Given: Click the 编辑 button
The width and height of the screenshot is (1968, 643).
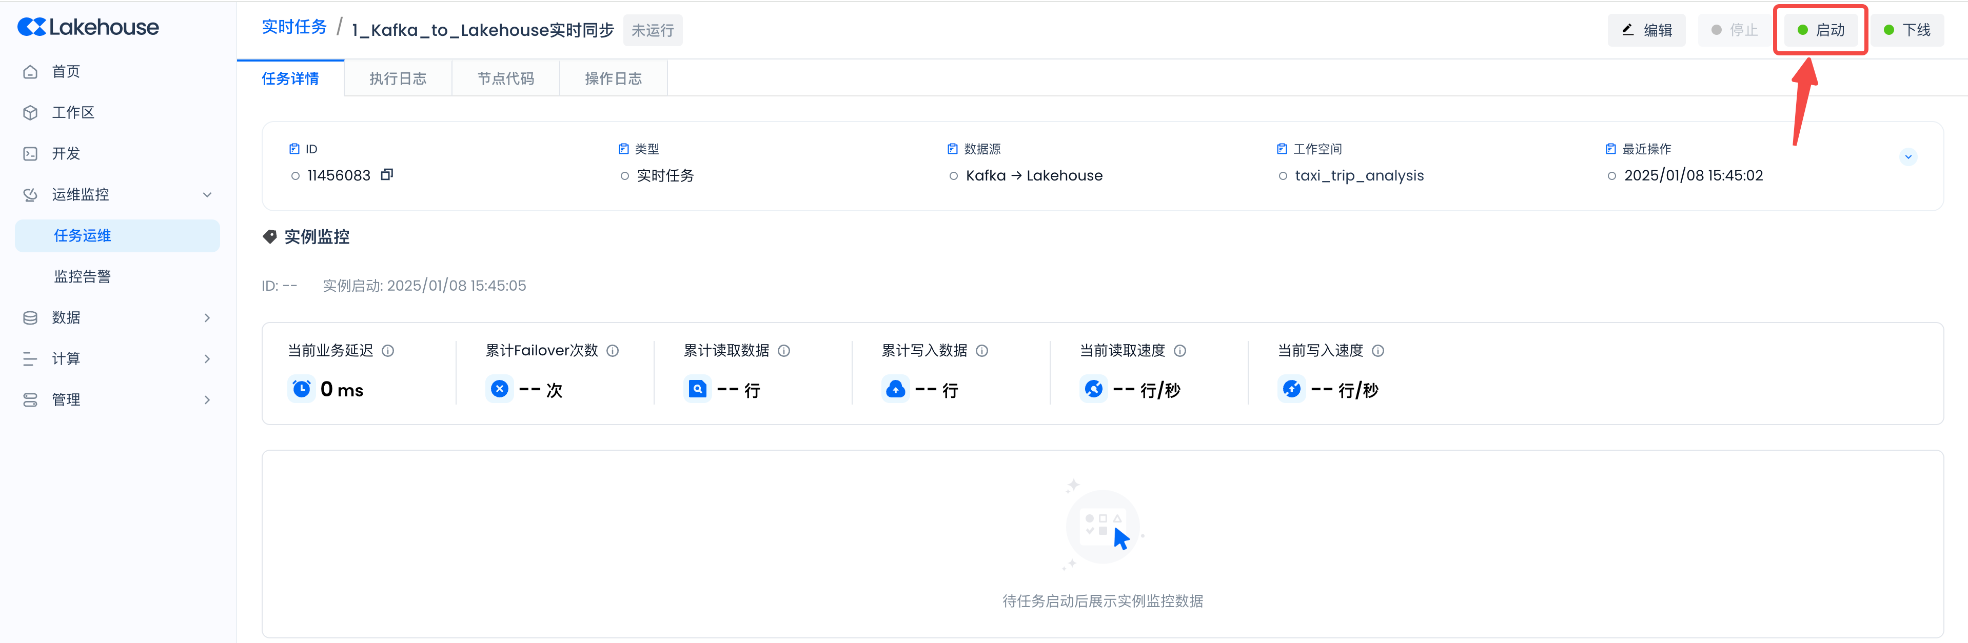Looking at the screenshot, I should (1646, 31).
